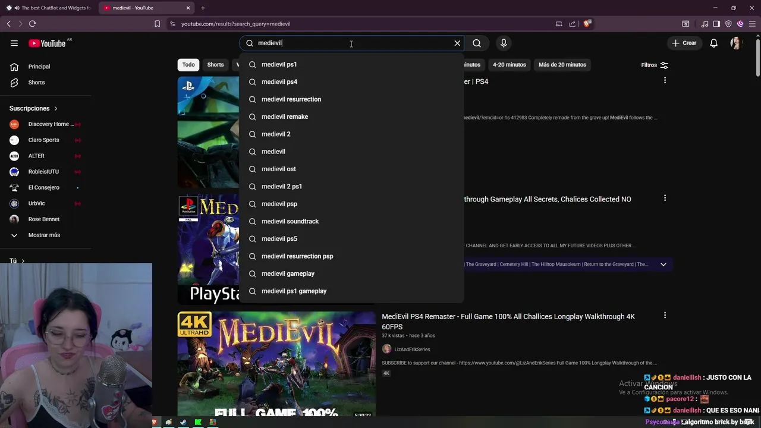This screenshot has width=761, height=428.
Task: Select the Shorts filter chip
Action: [215, 65]
